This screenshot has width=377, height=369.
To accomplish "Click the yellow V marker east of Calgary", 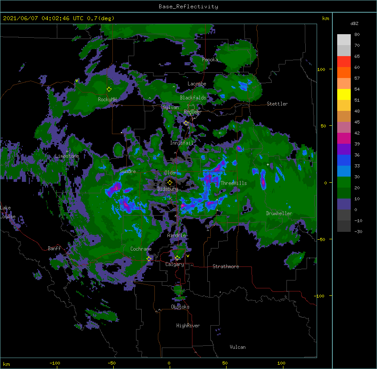I will (x=188, y=256).
